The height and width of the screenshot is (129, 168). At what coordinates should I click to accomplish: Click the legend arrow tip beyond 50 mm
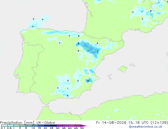pyautogui.click(x=84, y=126)
